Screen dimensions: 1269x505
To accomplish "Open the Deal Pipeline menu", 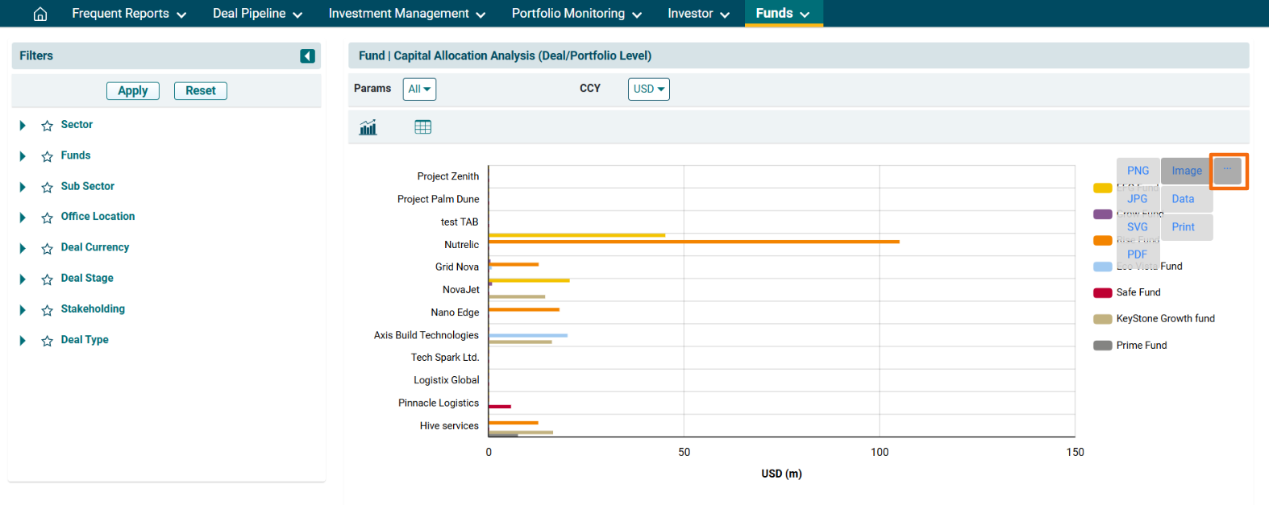I will (257, 14).
